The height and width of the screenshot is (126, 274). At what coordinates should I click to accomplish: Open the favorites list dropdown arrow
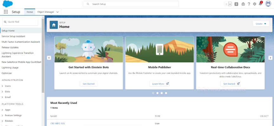point(230,4)
